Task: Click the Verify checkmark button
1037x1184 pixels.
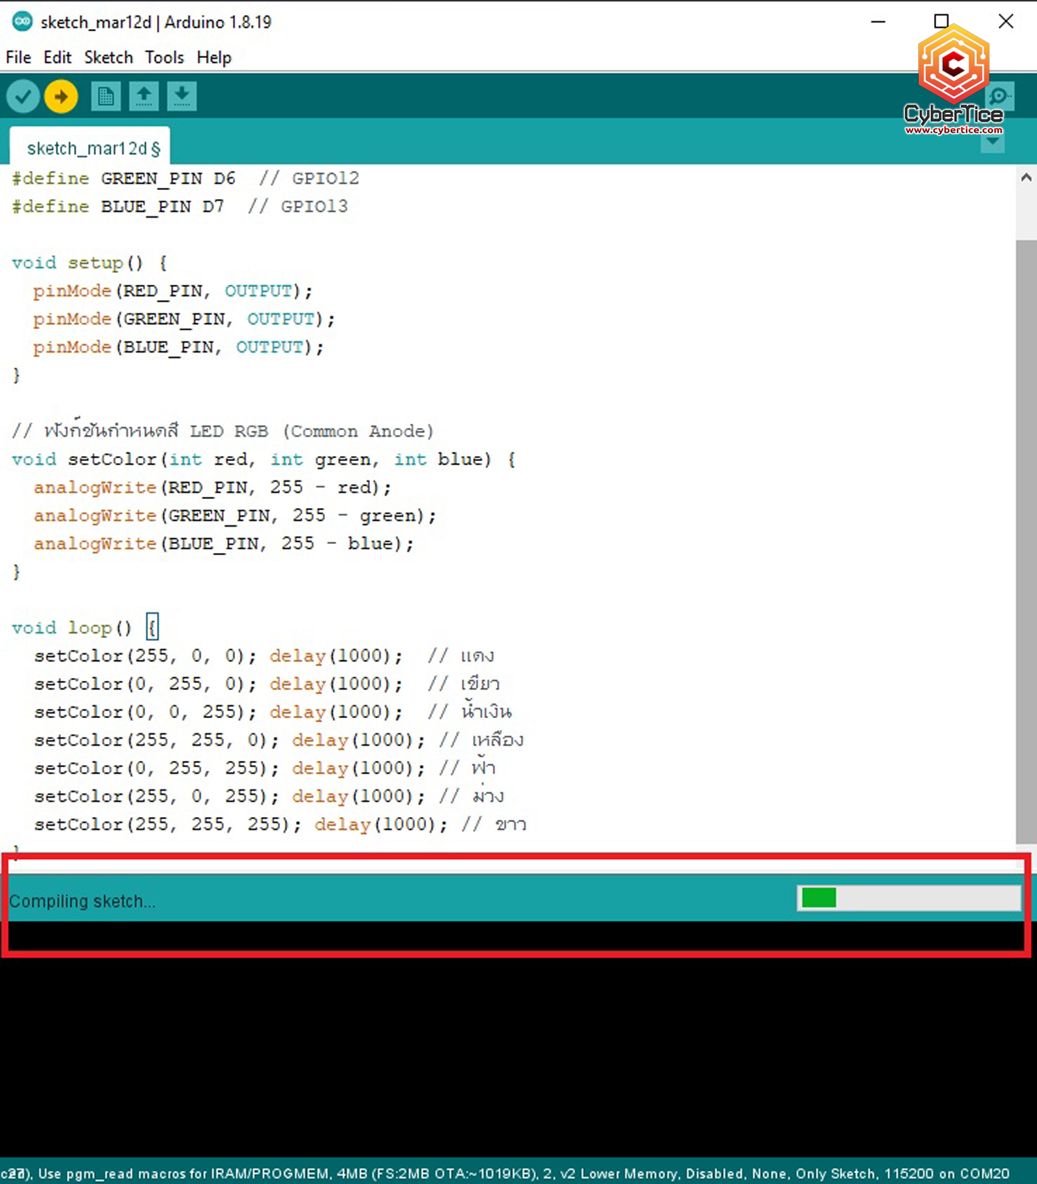Action: point(23,97)
